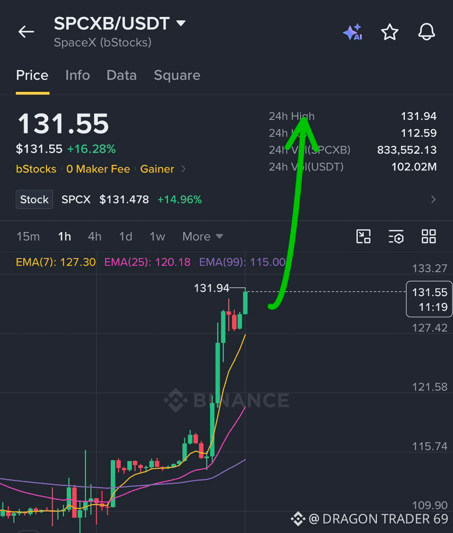This screenshot has width=453, height=533.
Task: Expand tags row chevron after Gainer
Action: 183,169
